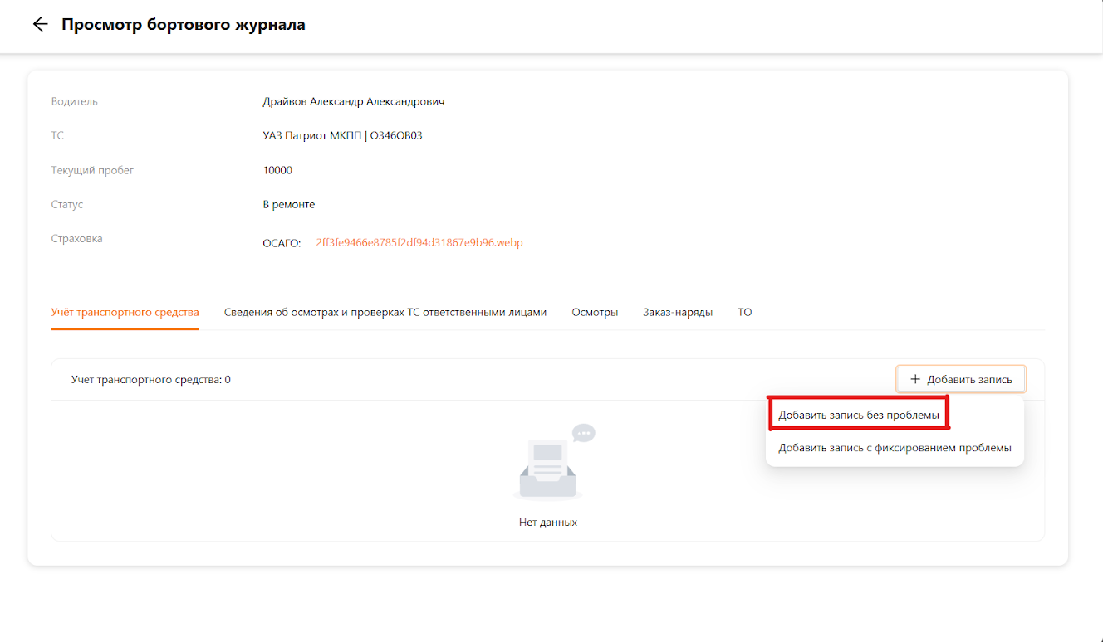Click the 'ОСАГО:' label
Screen dimensions: 1103x642
pos(282,243)
